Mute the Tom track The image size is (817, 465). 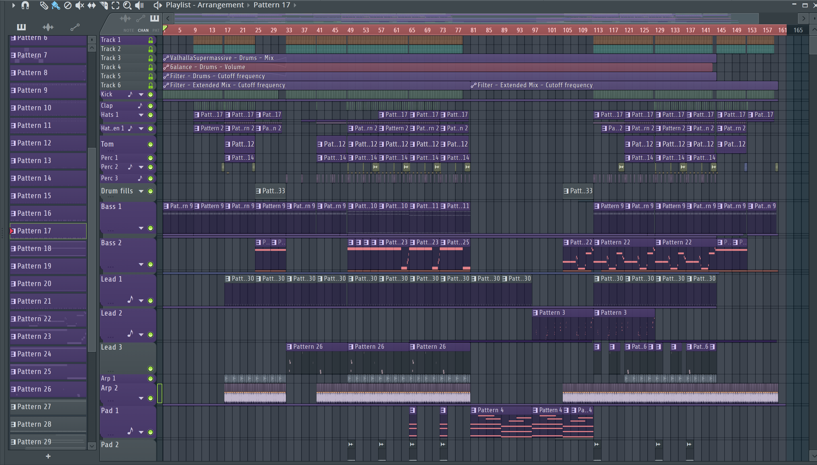pyautogui.click(x=150, y=144)
